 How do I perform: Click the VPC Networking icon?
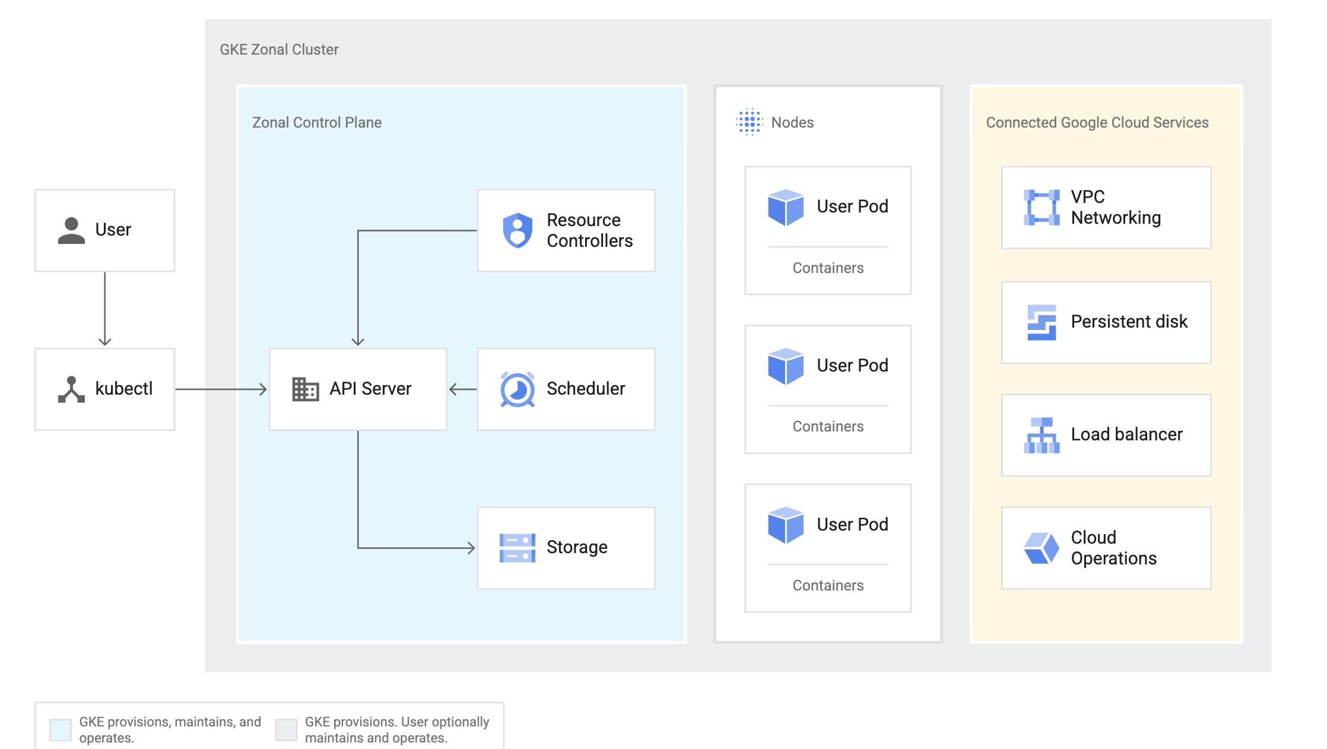[1042, 207]
